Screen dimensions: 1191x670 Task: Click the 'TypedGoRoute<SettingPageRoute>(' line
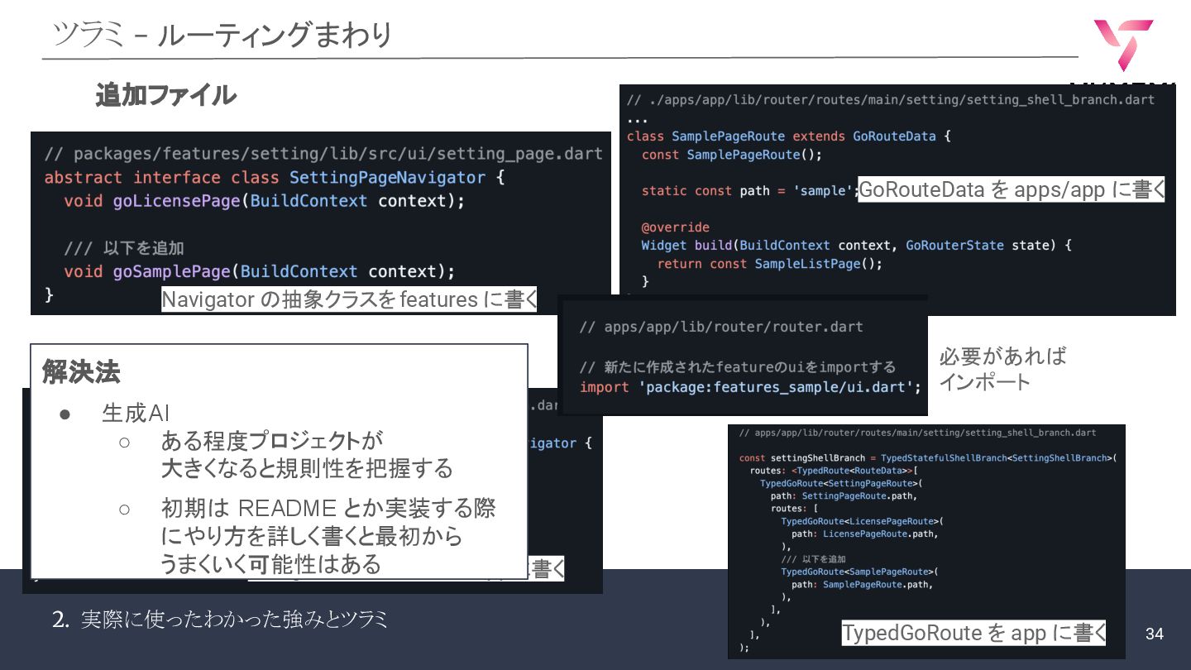tap(840, 483)
